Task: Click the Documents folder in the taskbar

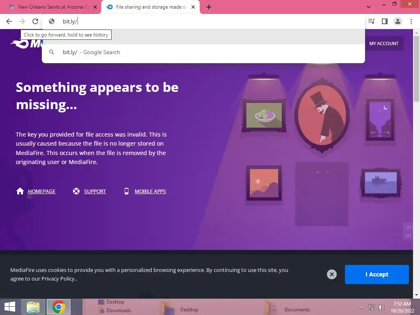Action: (297, 309)
